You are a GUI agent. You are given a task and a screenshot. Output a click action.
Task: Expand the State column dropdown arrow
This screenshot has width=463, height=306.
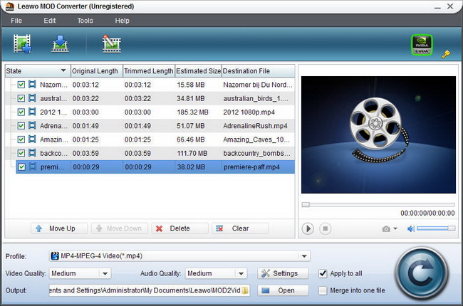tap(63, 70)
